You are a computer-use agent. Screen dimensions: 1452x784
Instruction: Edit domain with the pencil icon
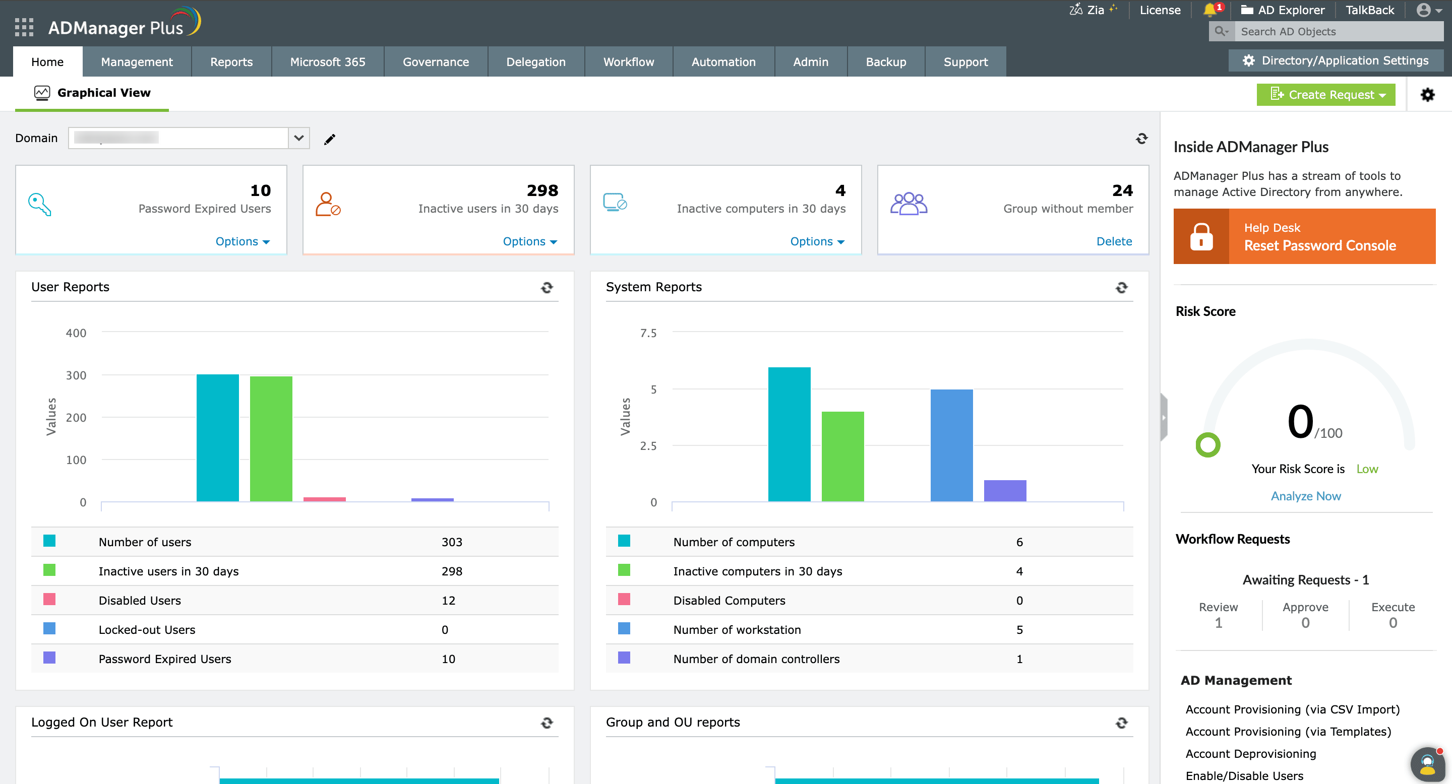point(330,139)
